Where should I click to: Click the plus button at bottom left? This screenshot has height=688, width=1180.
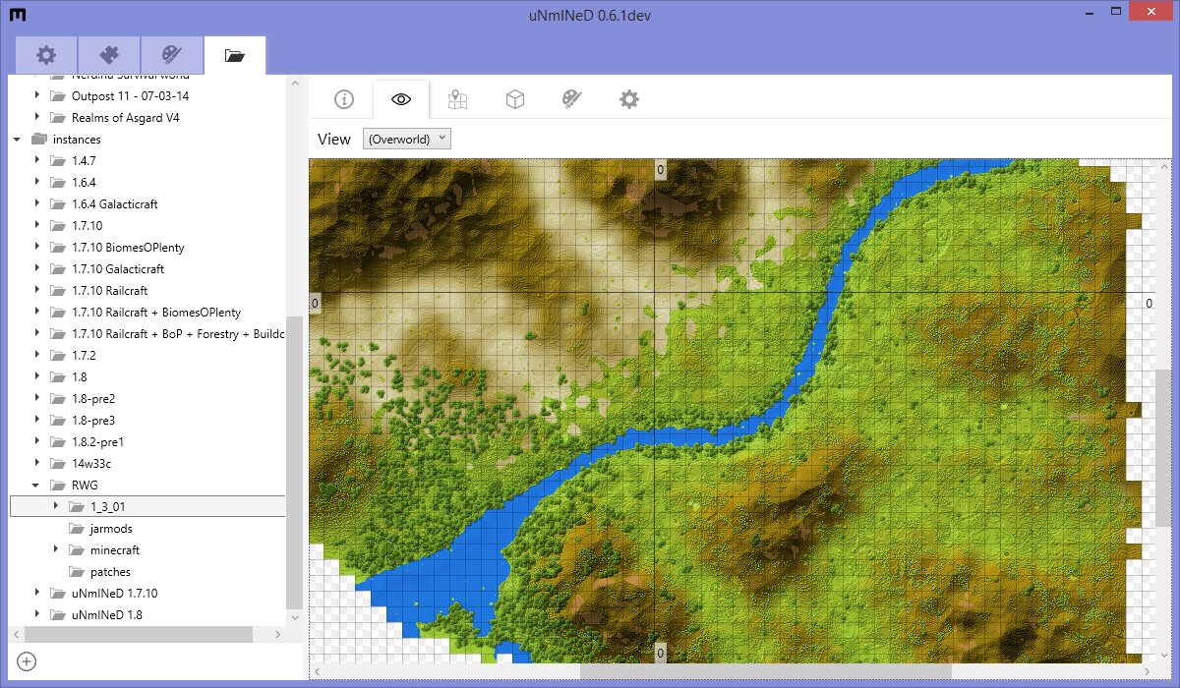pyautogui.click(x=26, y=662)
